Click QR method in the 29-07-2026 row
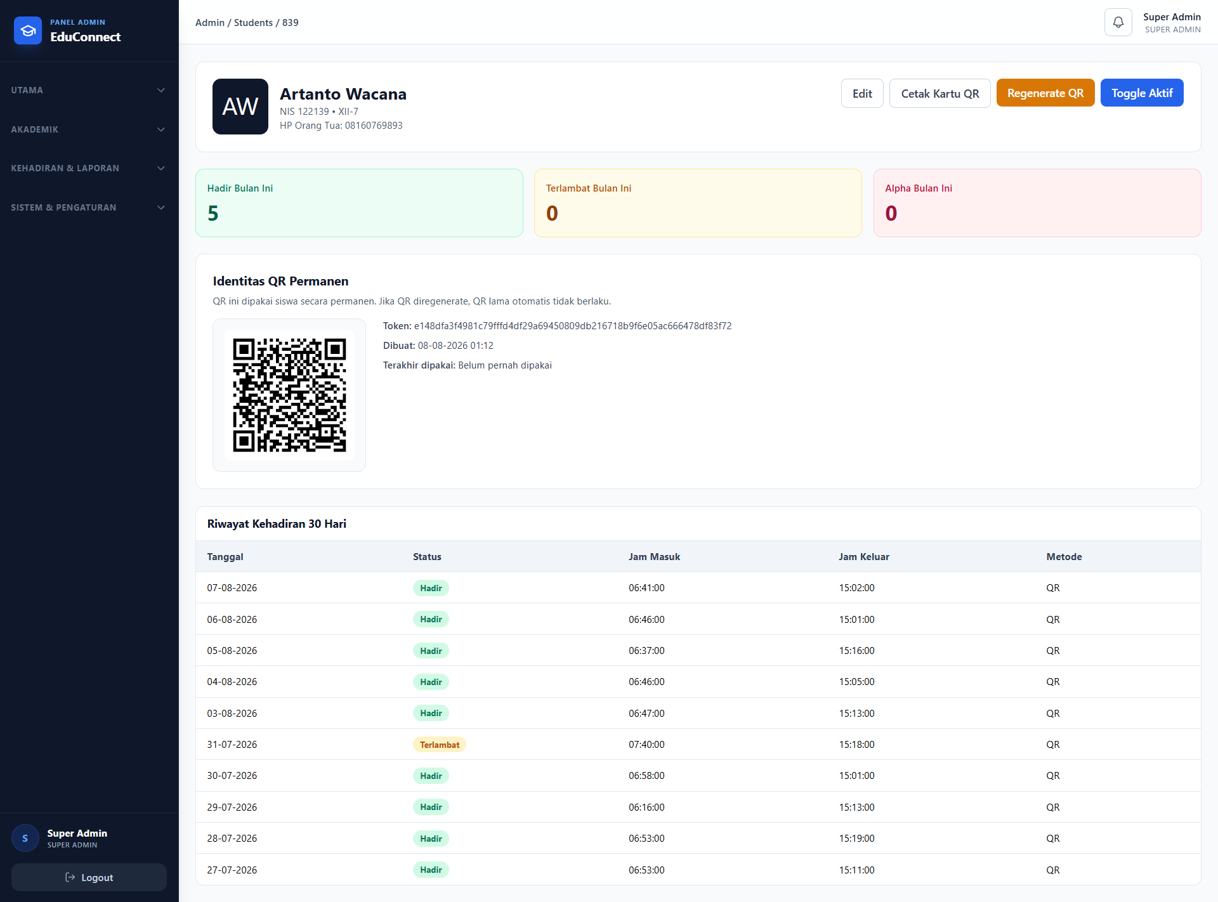1218x902 pixels. (x=1052, y=807)
